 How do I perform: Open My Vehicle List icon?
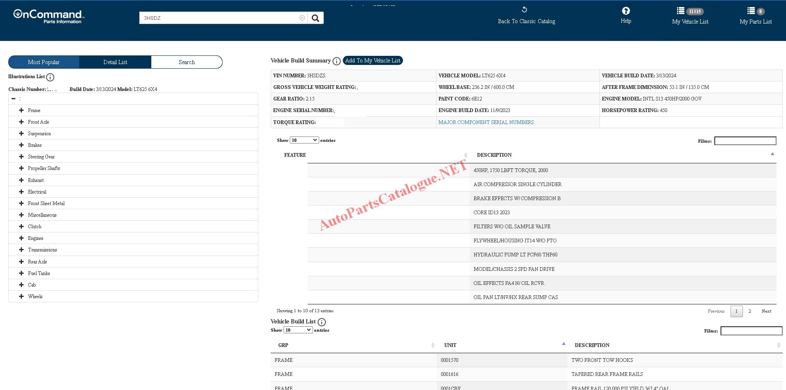[x=681, y=11]
